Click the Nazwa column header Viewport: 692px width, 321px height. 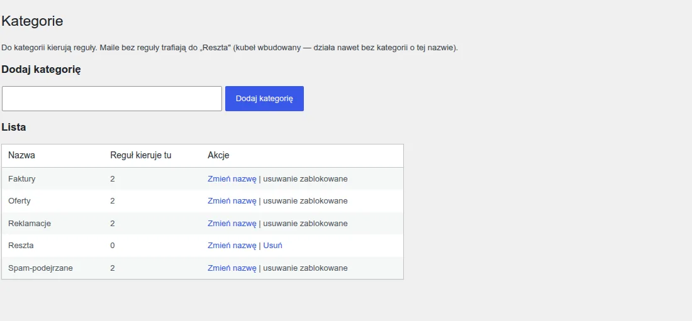(21, 155)
